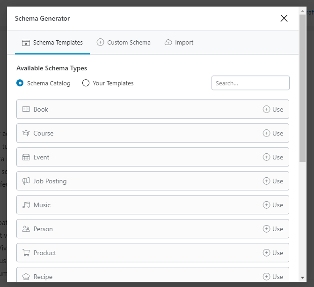Screen dimensions: 314x287
Task: Click the Custom Schema plus icon
Action: [100, 42]
